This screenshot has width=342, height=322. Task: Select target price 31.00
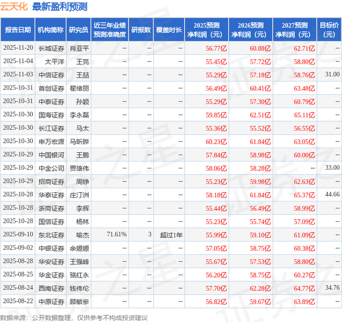coord(332,74)
